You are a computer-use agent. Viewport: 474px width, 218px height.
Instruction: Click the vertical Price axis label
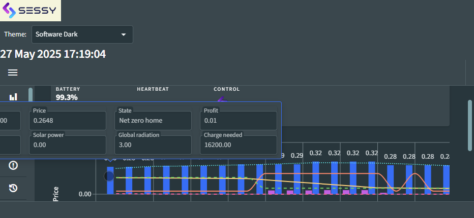pyautogui.click(x=55, y=194)
